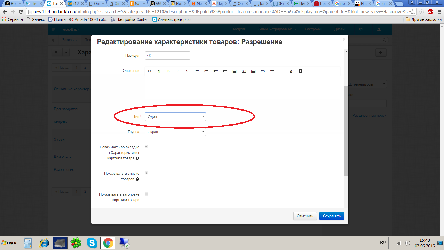The image size is (444, 250).
Task: Open Calculator from the taskbar
Action: coord(28,243)
